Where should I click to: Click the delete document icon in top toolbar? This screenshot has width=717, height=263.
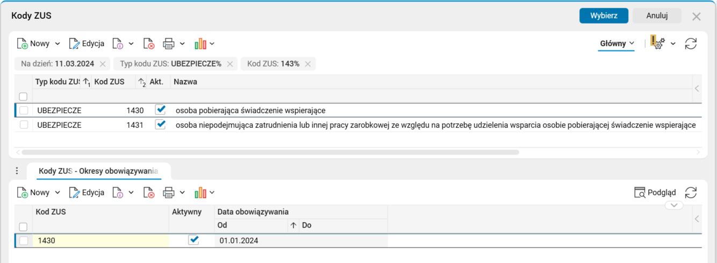coord(149,43)
